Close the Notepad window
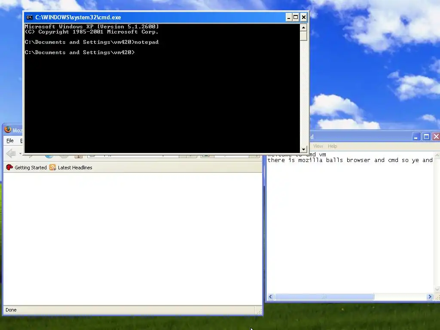Image resolution: width=440 pixels, height=330 pixels. [436, 137]
